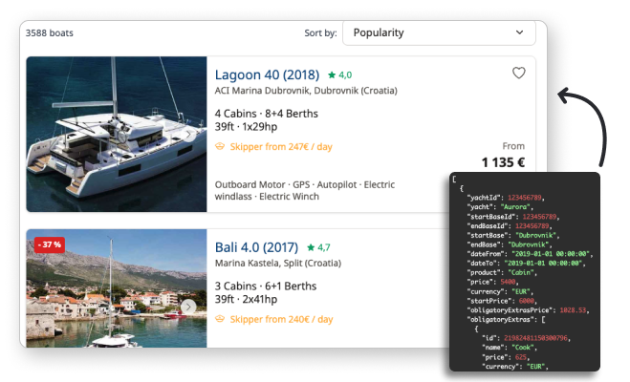Screen dimensions: 630x382
Task: Click the 1 135 € price
Action: 503,161
